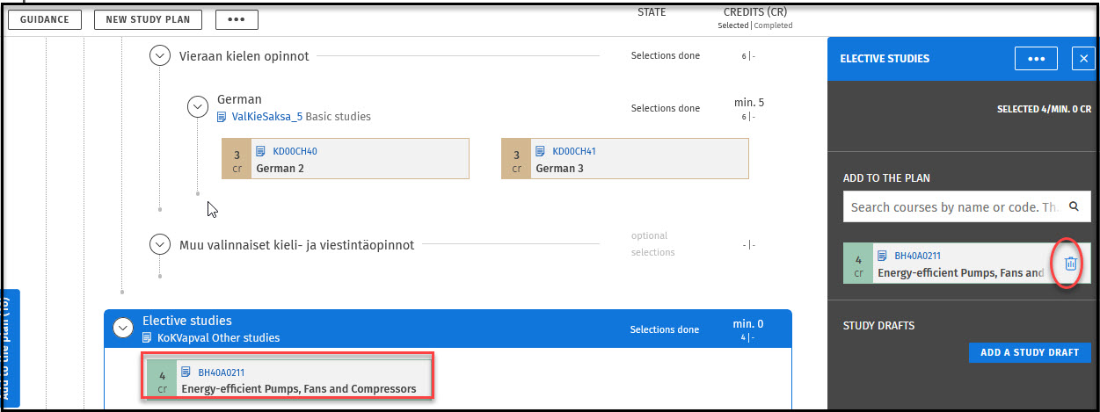Collapse the German module

[x=197, y=107]
